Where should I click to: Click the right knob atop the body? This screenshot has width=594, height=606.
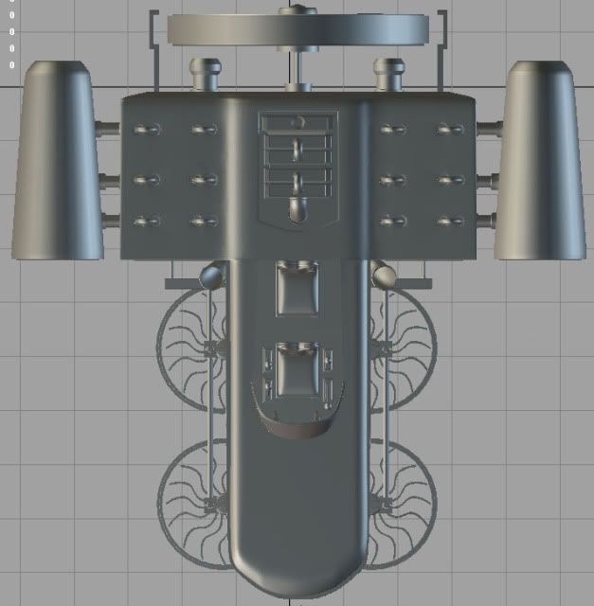pos(389,75)
